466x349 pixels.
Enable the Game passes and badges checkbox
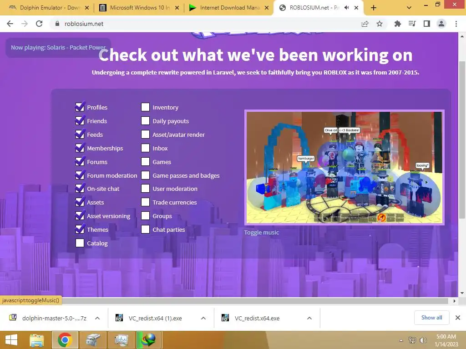145,175
